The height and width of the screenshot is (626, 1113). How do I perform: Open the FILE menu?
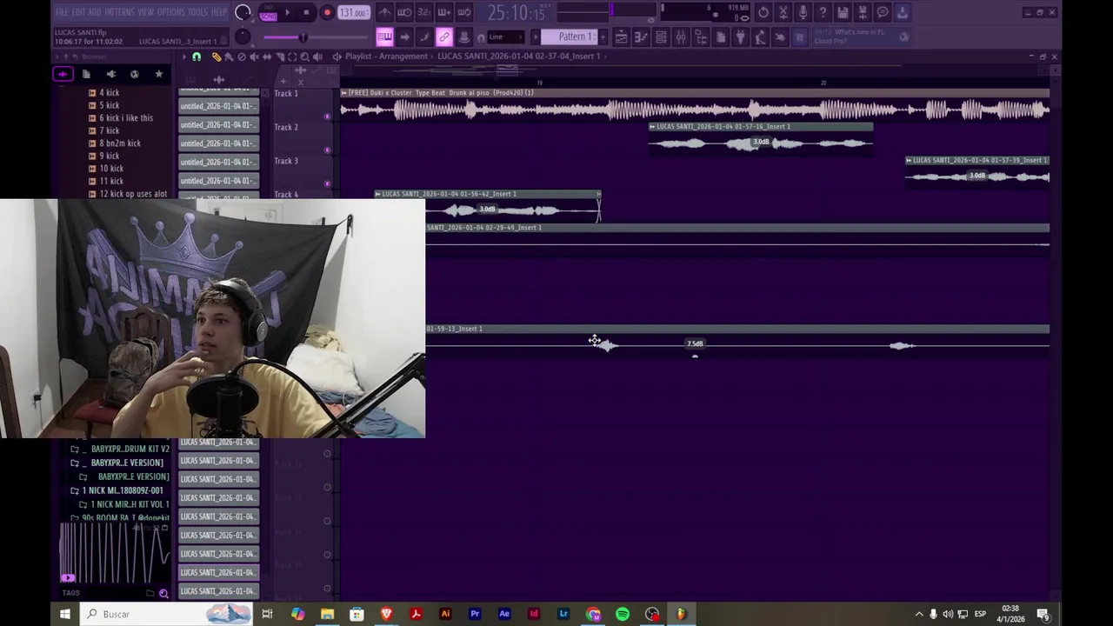(62, 12)
